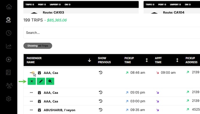Open the analytics chart icon in sidebar
This screenshot has width=200, height=114.
point(9,46)
